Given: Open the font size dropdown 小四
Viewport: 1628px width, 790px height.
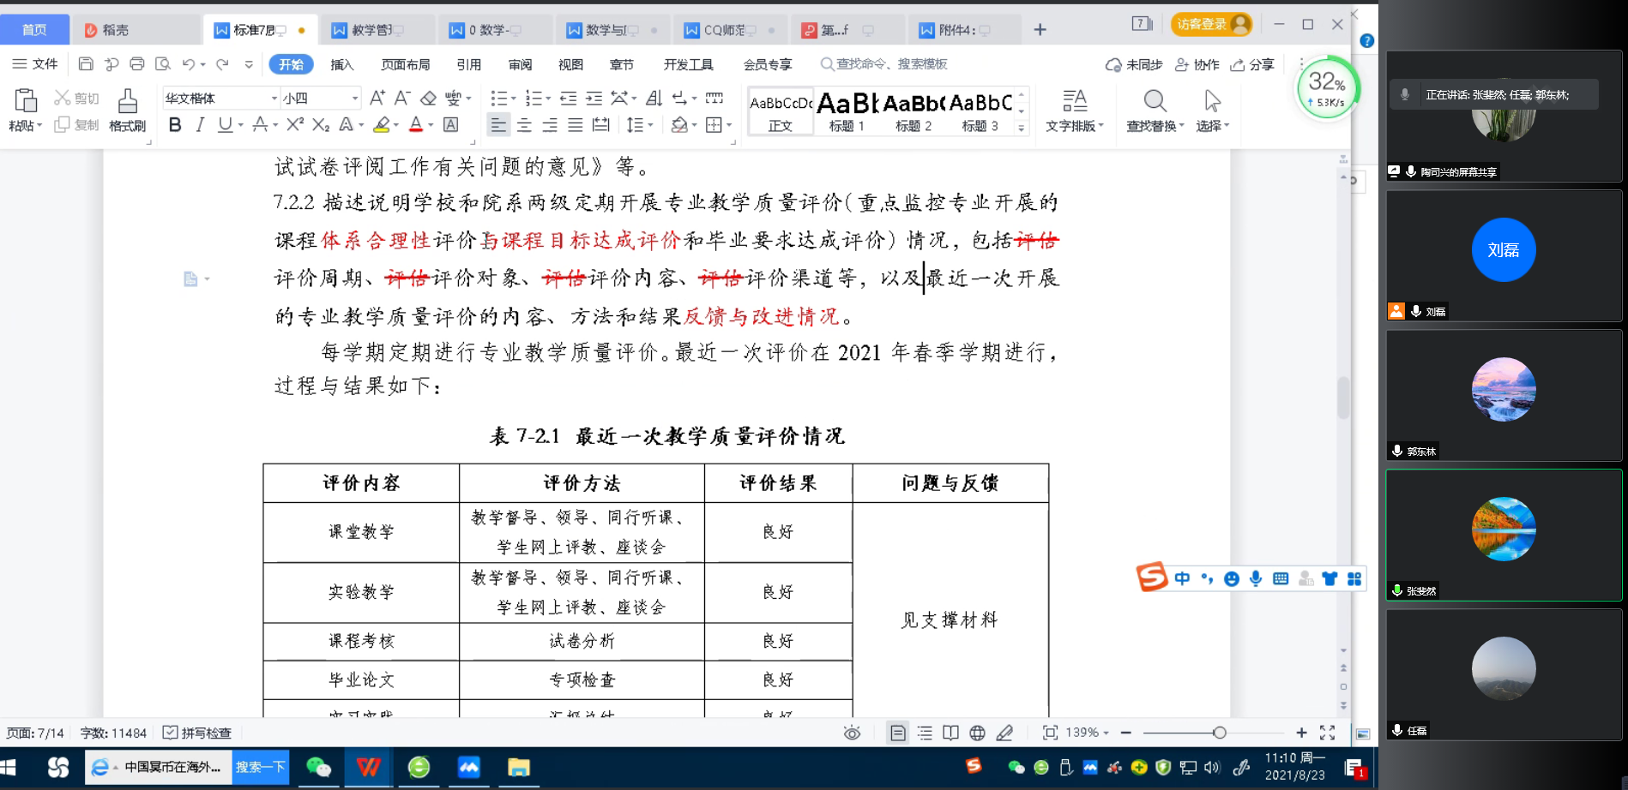Looking at the screenshot, I should coord(321,99).
